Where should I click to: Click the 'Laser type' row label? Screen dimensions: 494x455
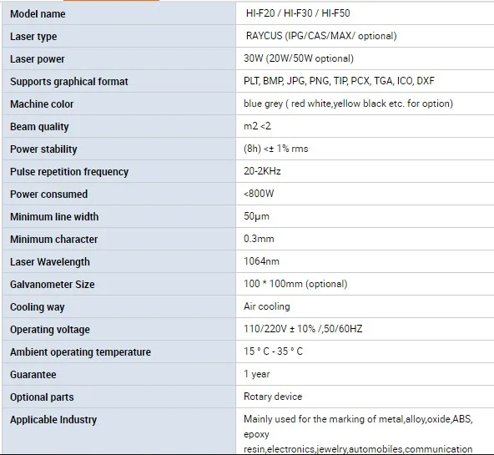pos(33,37)
